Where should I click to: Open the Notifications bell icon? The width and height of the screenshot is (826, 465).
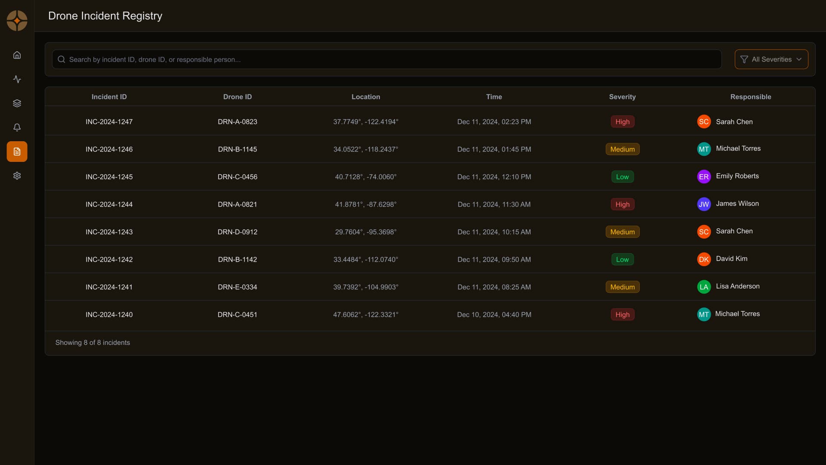click(x=17, y=127)
